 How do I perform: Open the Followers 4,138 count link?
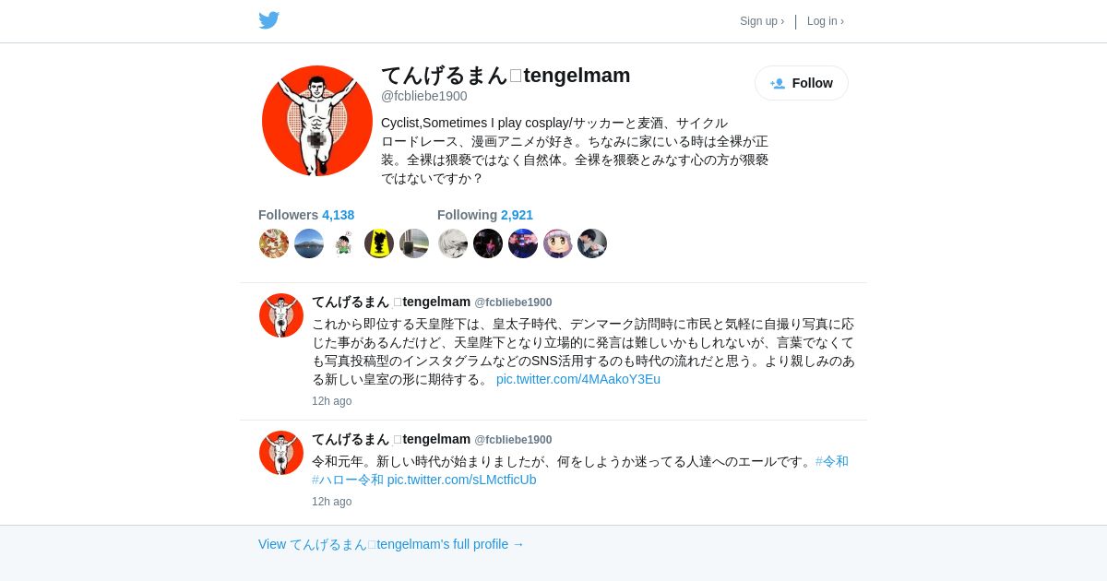[306, 215]
